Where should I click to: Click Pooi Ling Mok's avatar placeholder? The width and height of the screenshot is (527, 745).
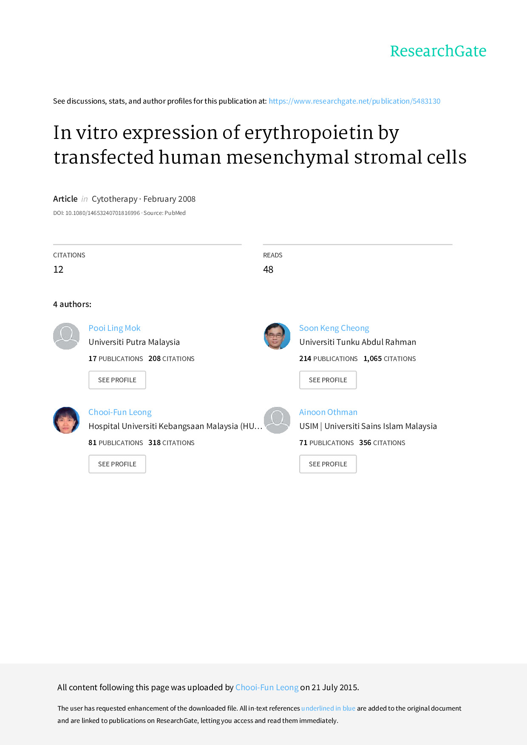tap(66, 336)
